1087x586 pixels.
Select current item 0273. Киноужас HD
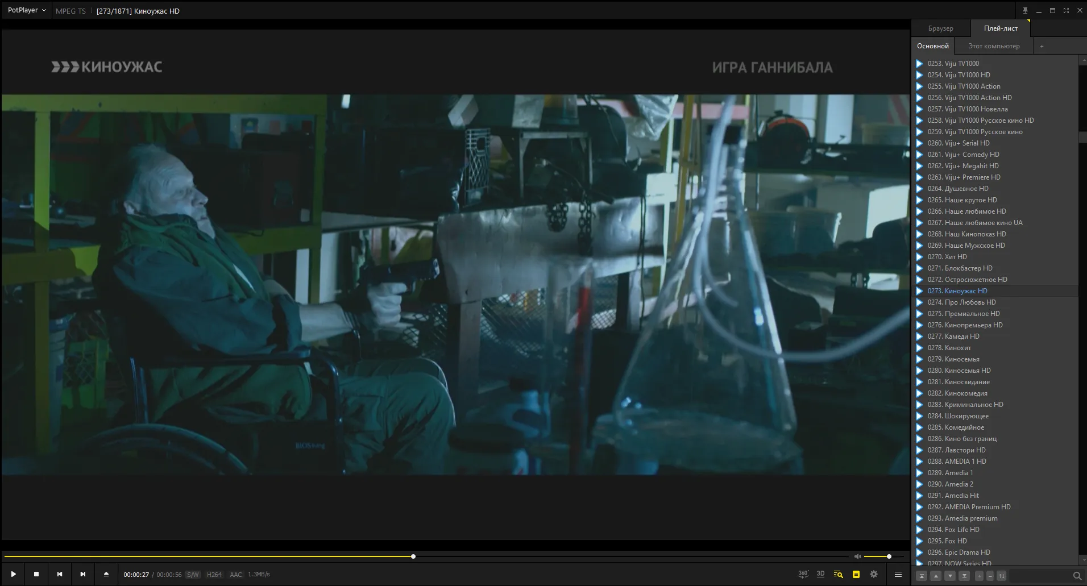pyautogui.click(x=994, y=291)
